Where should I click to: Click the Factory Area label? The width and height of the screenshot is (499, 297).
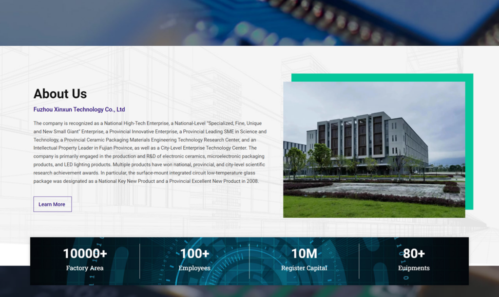tap(85, 268)
